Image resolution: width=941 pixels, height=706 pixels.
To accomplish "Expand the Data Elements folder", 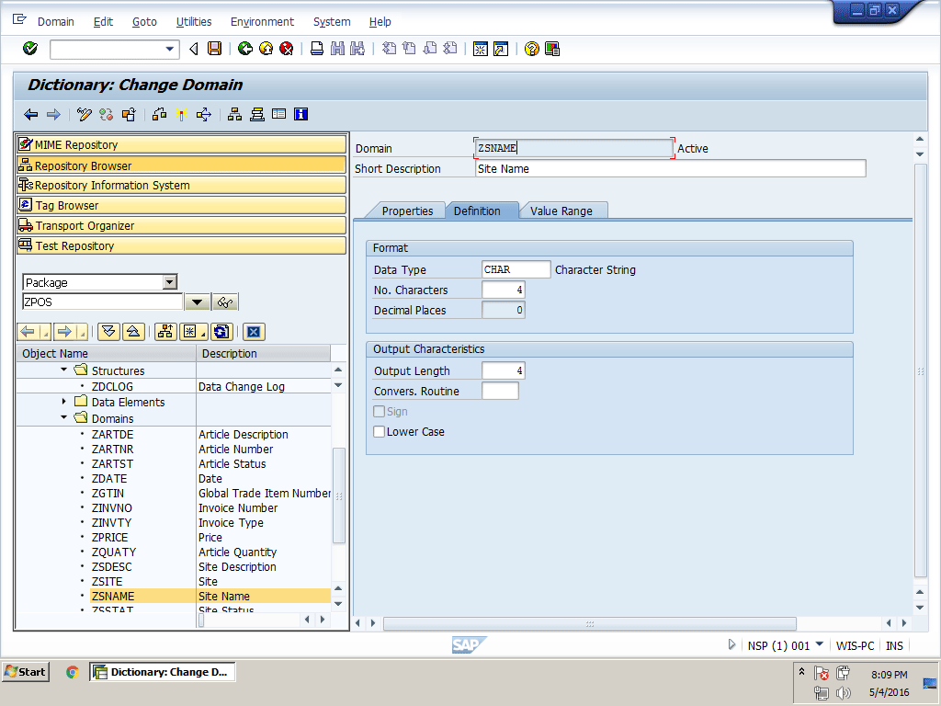I will coord(64,402).
